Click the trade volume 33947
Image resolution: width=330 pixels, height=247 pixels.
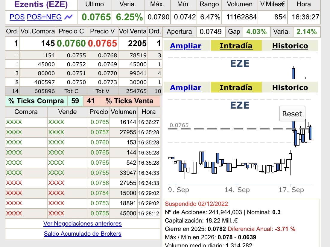click(x=128, y=173)
